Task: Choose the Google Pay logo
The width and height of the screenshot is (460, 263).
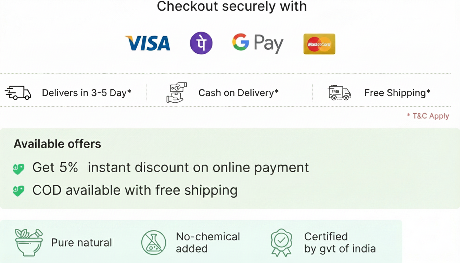Action: [258, 43]
